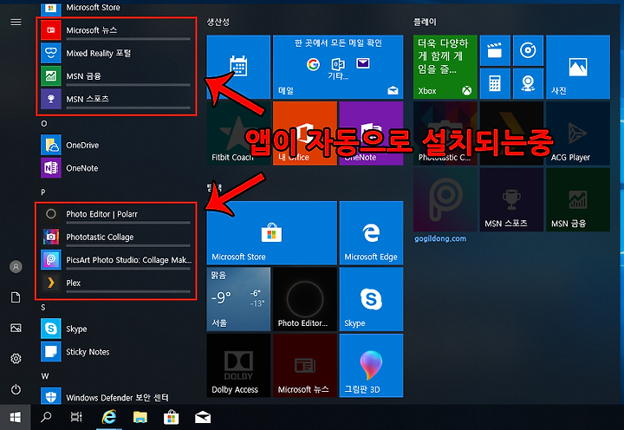This screenshot has height=430, width=624.
Task: Open MSN 스포츠 in the app list
Action: (x=116, y=99)
